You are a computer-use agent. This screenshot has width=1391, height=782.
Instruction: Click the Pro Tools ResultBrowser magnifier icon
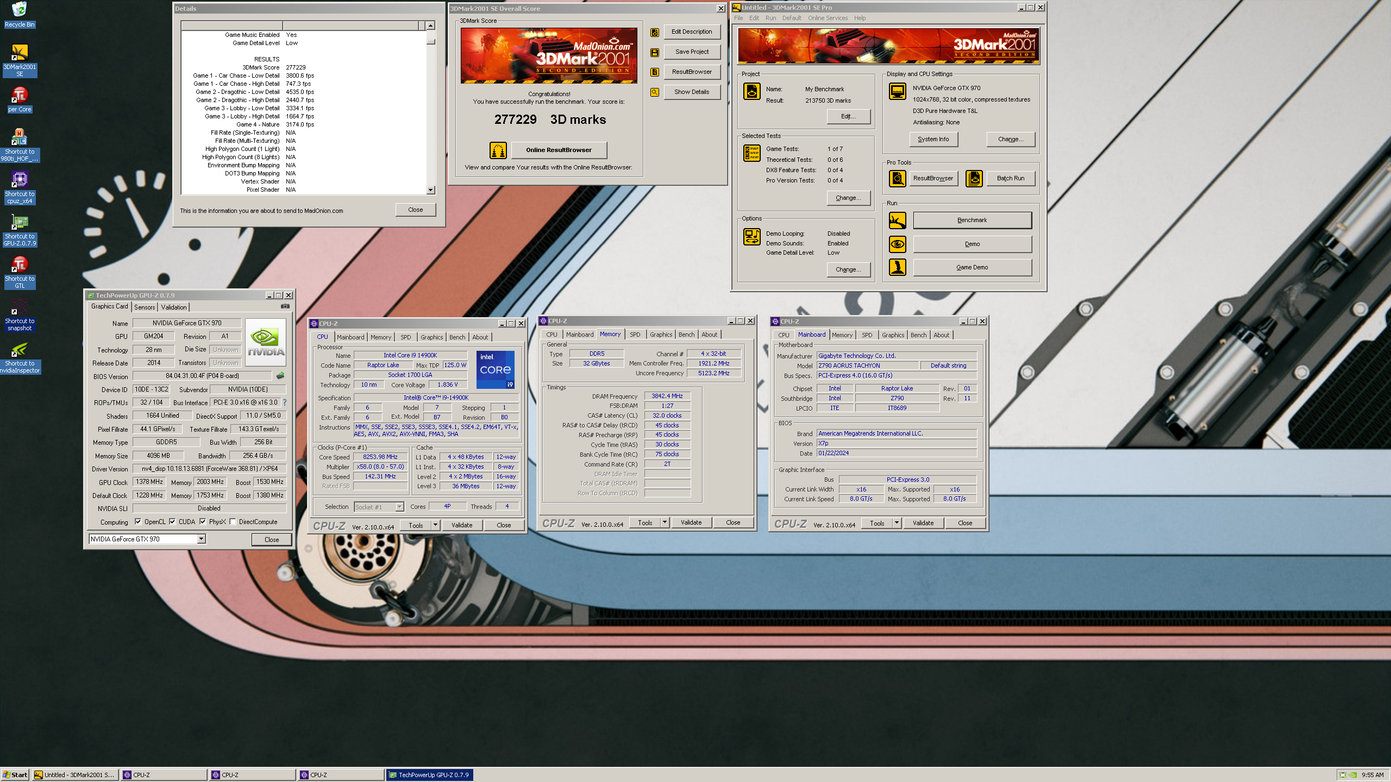click(898, 178)
